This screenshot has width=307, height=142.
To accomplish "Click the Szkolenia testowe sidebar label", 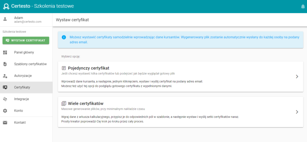I will [14, 31].
